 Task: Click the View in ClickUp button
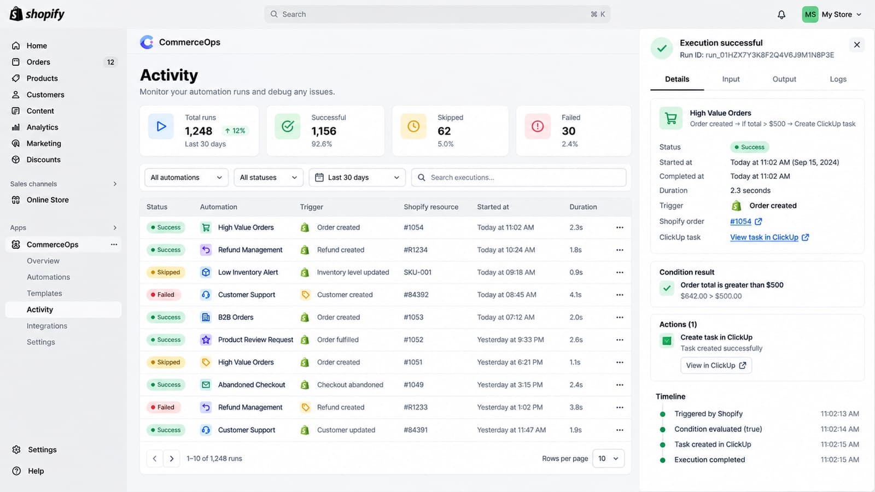coord(716,365)
